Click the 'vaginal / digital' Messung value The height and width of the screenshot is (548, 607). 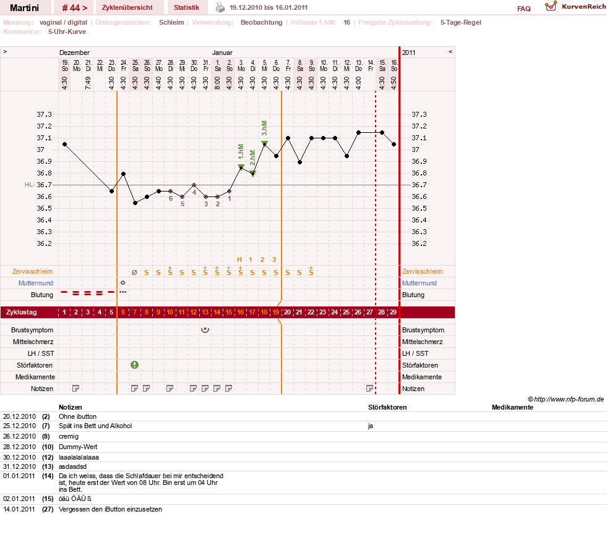coord(63,22)
